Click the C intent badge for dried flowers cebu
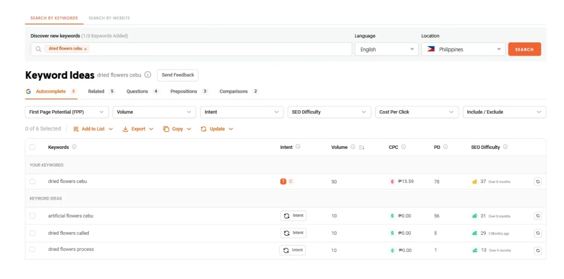This screenshot has height=279, width=564. tap(291, 181)
